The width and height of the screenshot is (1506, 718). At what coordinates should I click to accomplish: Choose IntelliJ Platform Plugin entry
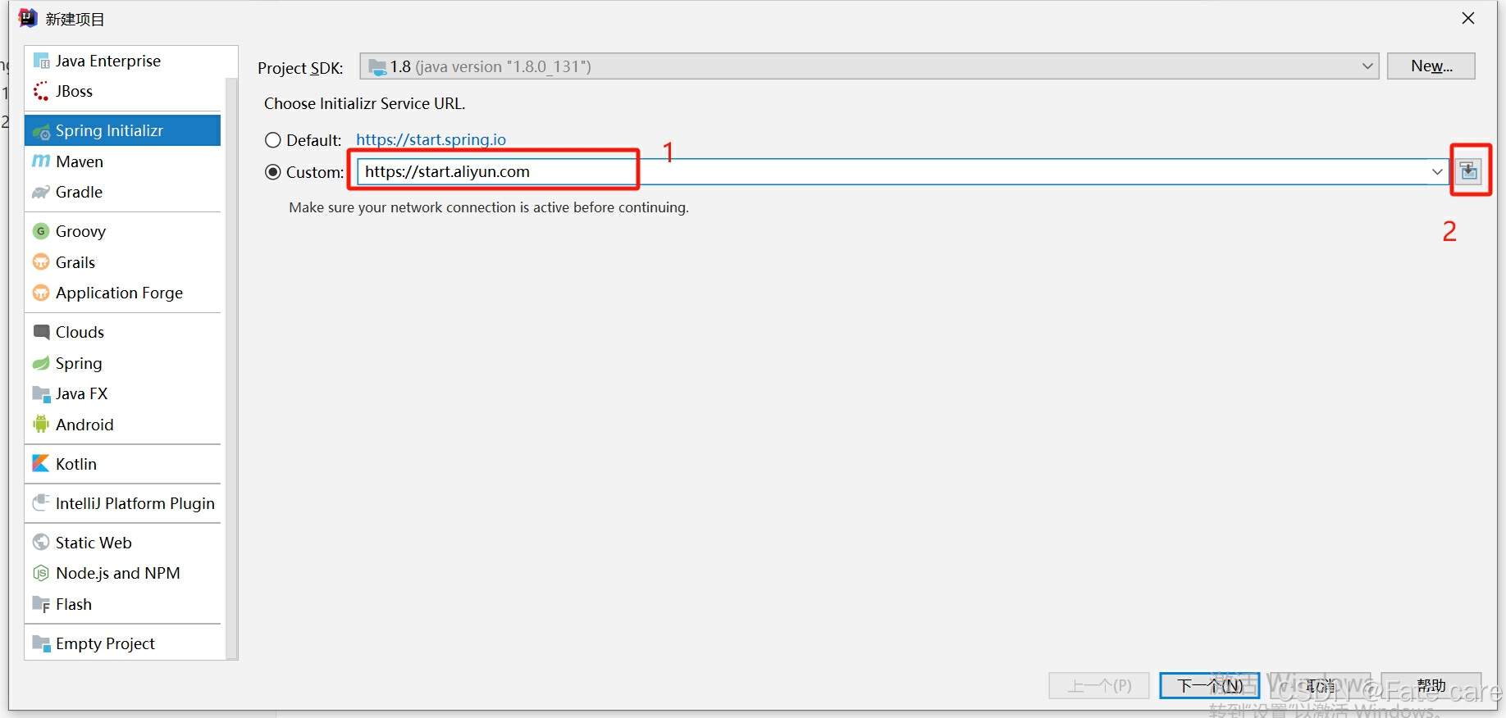tap(123, 503)
